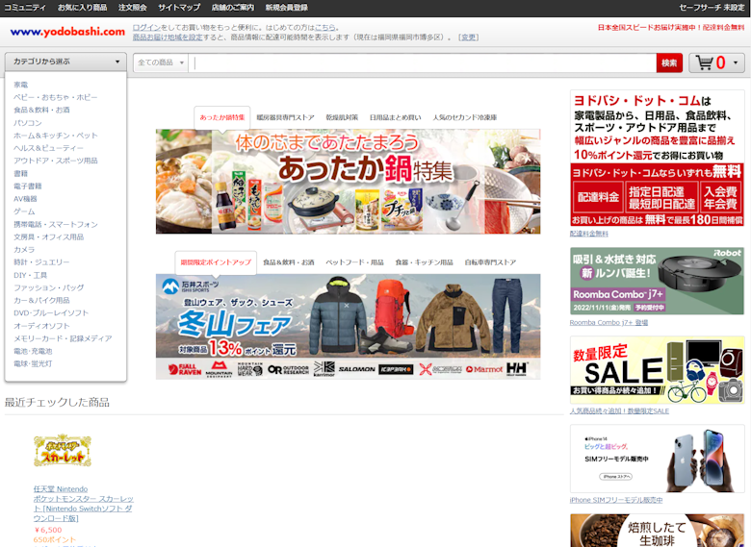Switch to 期間限定ポイントアップ banner tab
Screen dimensions: 751x547
coord(216,262)
